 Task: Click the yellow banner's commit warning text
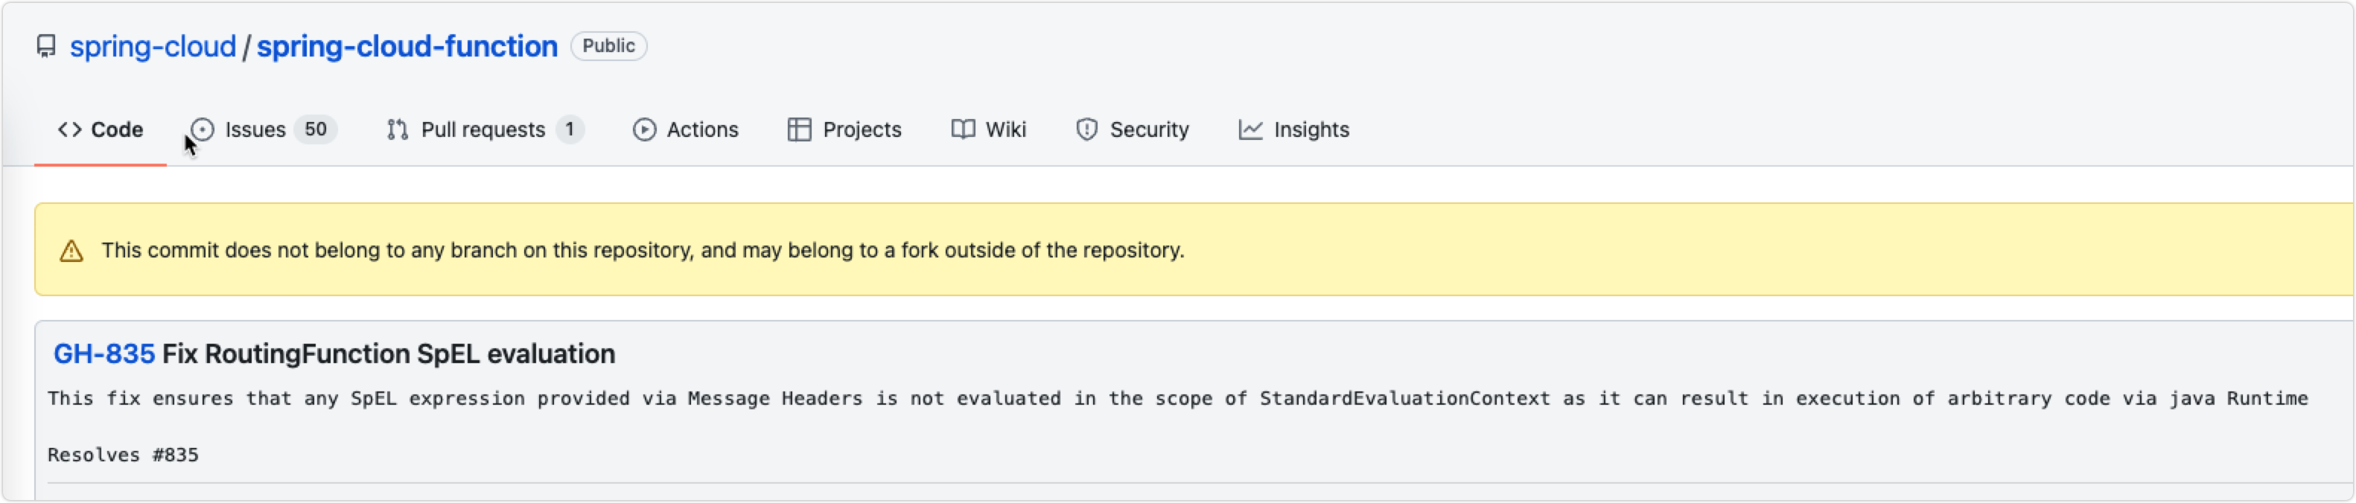(x=642, y=251)
